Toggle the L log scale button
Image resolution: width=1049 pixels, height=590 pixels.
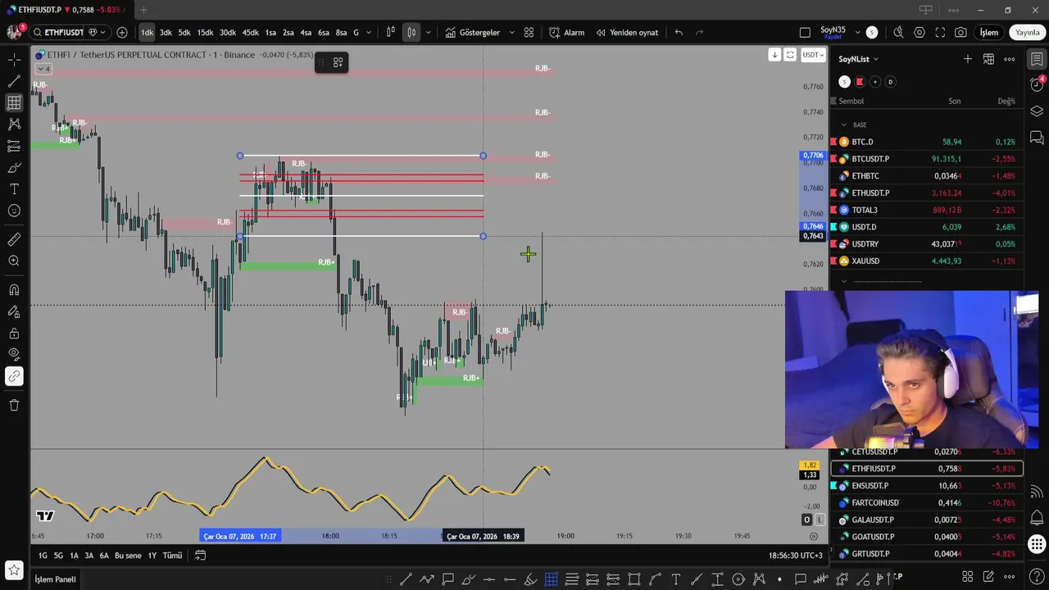pyautogui.click(x=820, y=520)
